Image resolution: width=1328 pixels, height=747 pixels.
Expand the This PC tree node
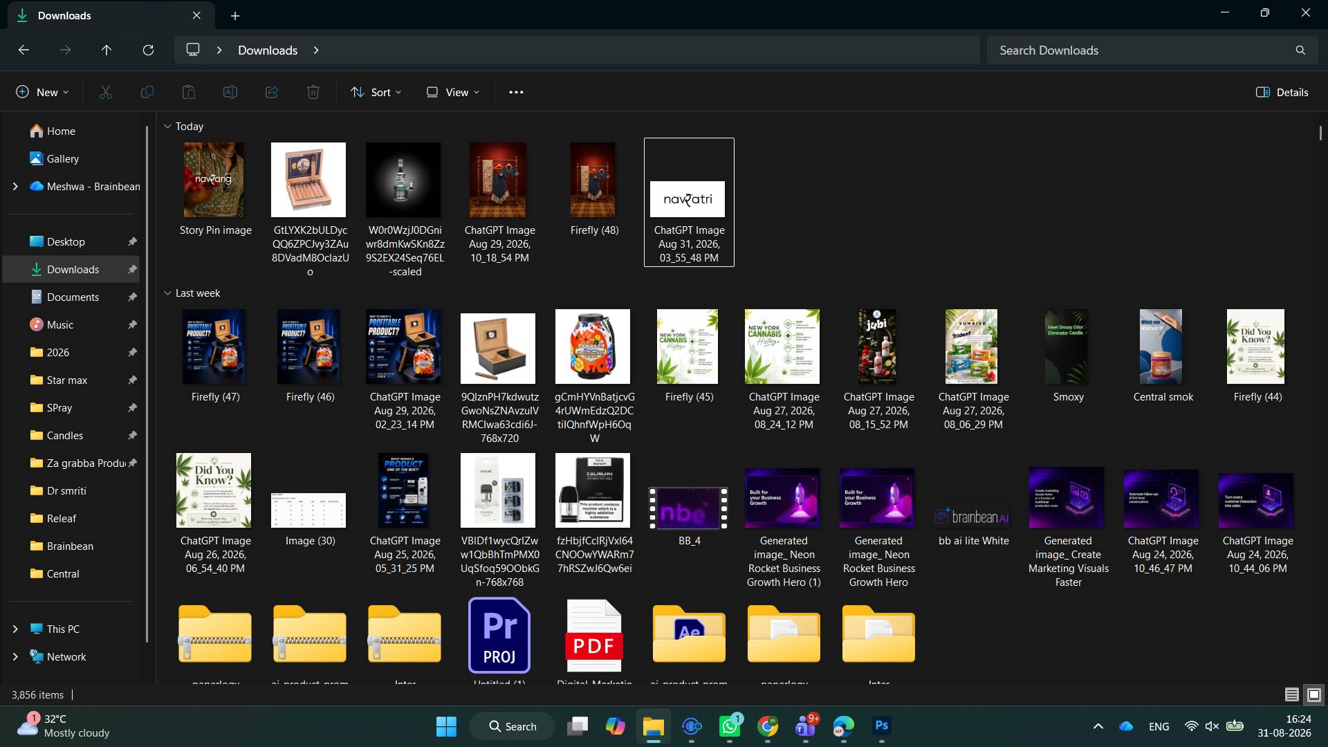coord(15,629)
